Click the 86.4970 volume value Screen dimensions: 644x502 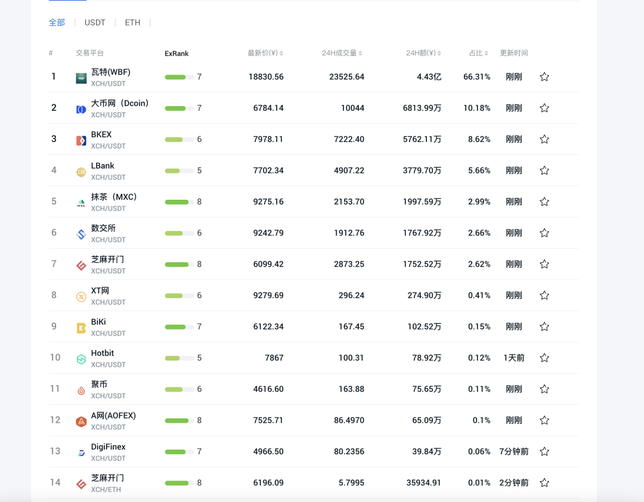[x=349, y=420]
